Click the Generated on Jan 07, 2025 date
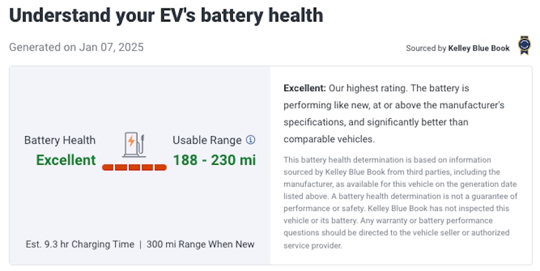 coord(76,47)
